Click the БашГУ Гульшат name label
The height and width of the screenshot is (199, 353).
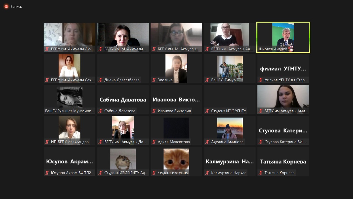69,111
